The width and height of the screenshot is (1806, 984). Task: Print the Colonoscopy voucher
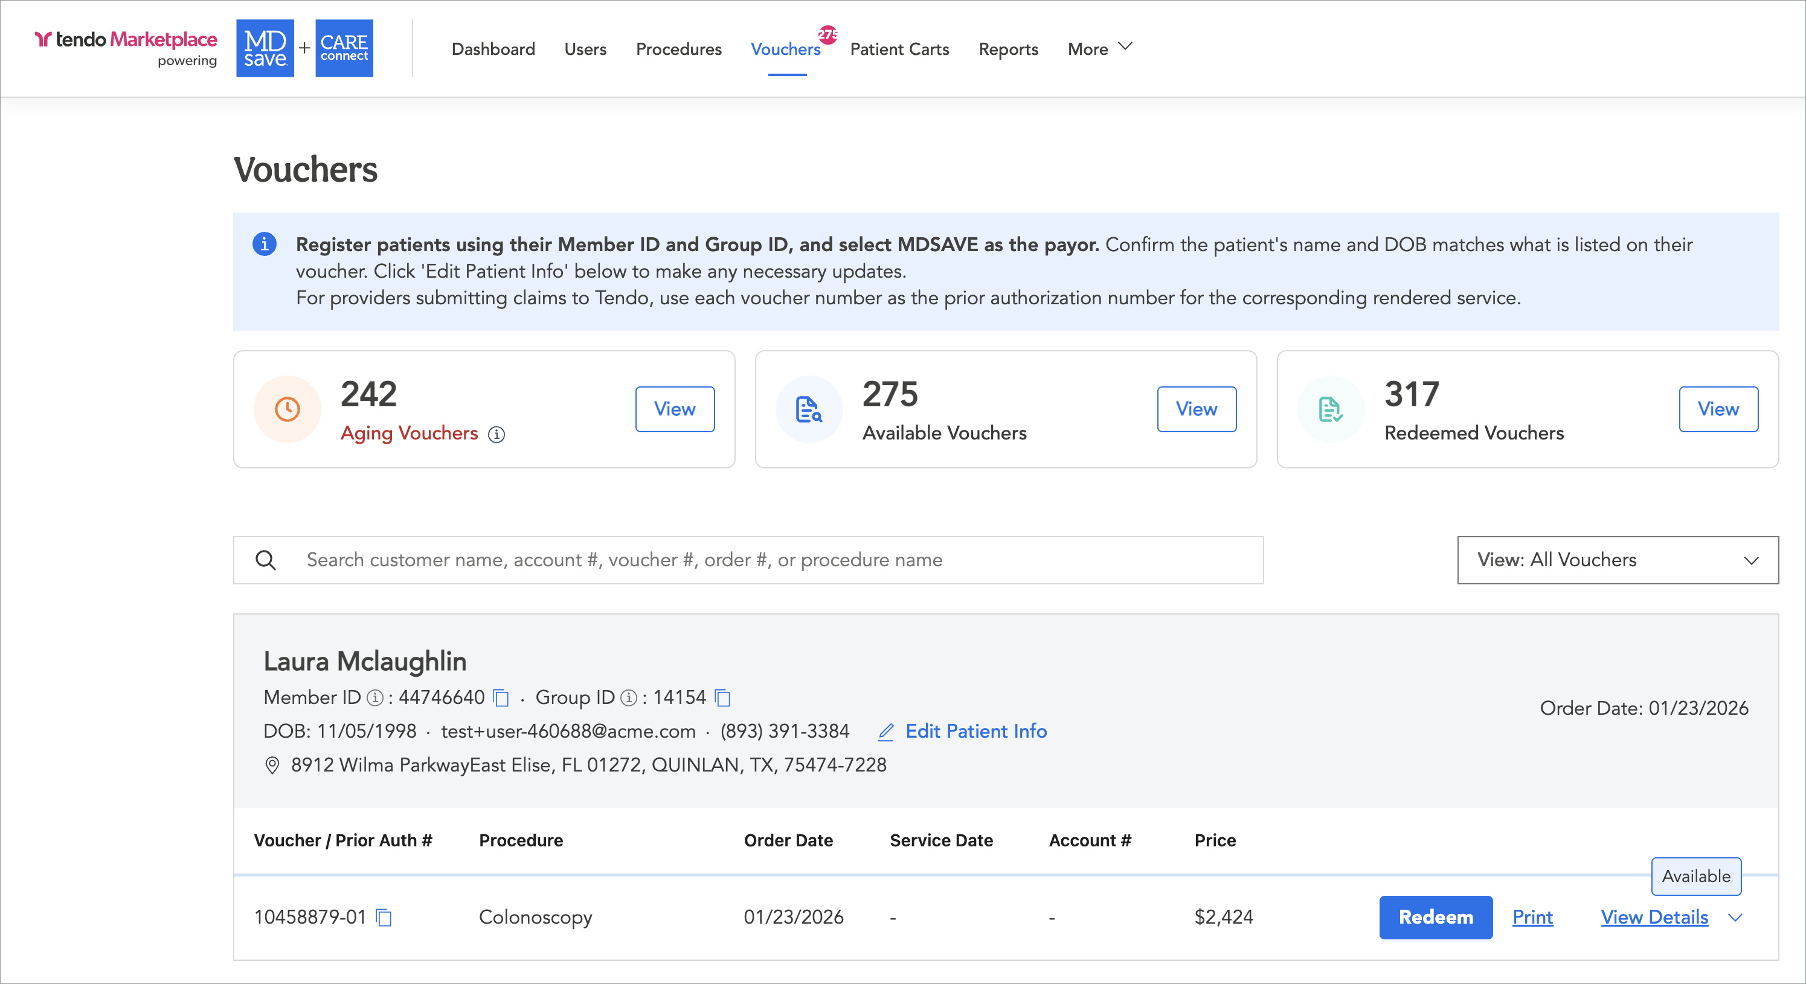[1532, 917]
